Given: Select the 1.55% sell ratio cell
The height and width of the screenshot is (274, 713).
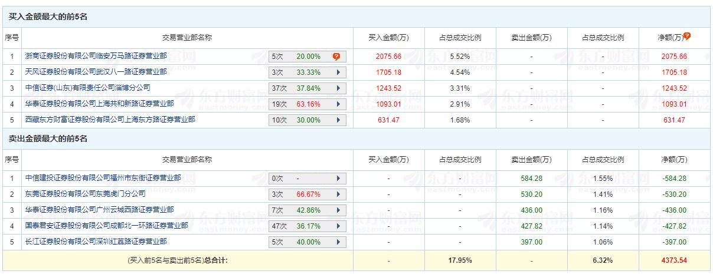Looking at the screenshot, I should [603, 179].
